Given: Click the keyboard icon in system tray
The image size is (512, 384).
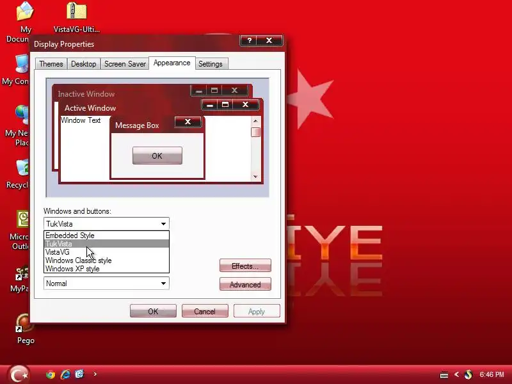Looking at the screenshot, I should (x=444, y=375).
